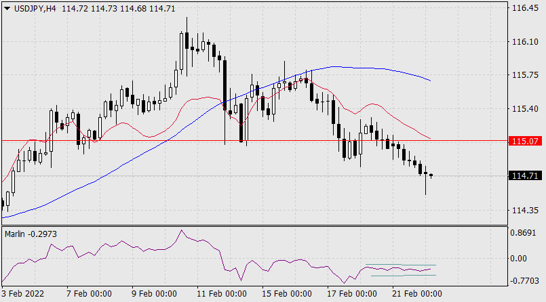The image size is (546, 302).
Task: Click the 11 Feb 00:00 time label
Action: 222,294
